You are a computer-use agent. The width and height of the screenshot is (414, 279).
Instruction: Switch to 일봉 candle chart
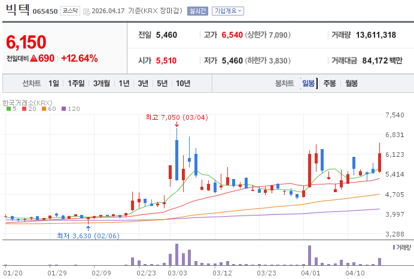click(x=308, y=83)
